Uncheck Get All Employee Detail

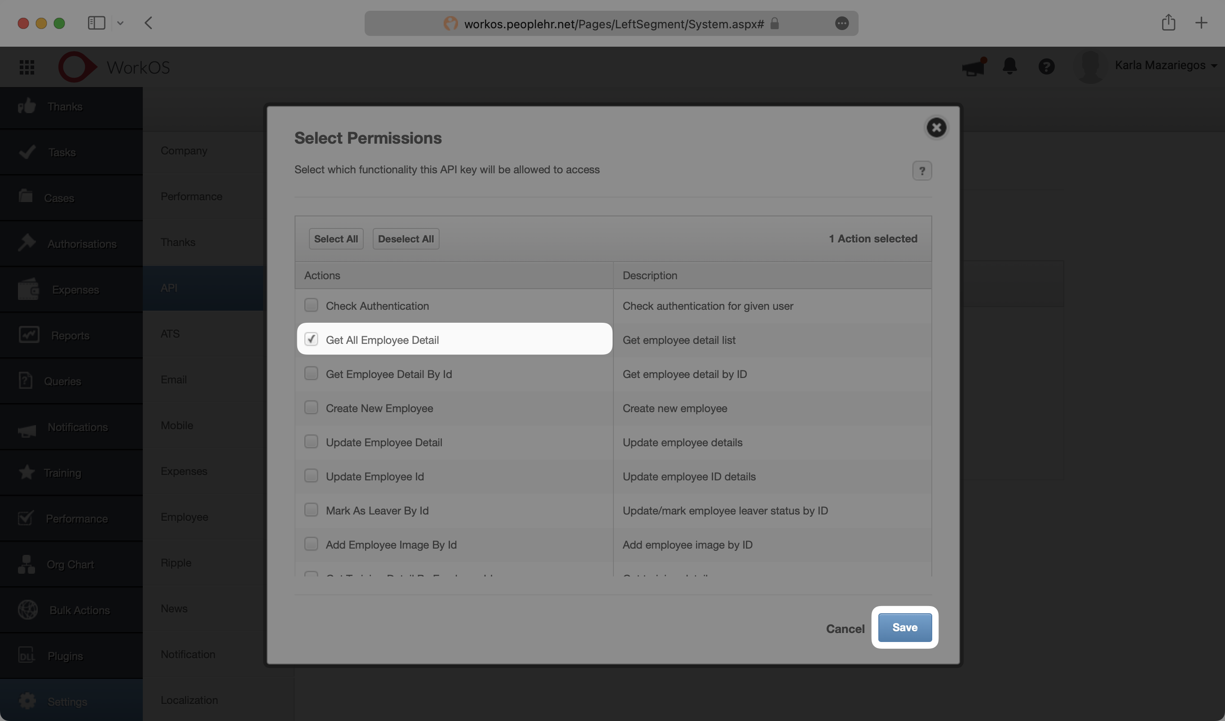(312, 339)
